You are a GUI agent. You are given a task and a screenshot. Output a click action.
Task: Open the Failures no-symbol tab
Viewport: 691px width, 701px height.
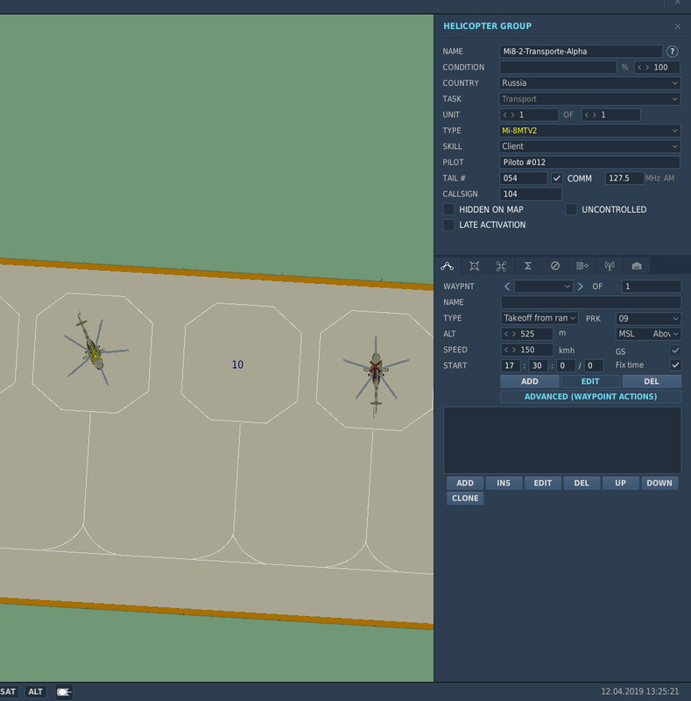pyautogui.click(x=555, y=266)
